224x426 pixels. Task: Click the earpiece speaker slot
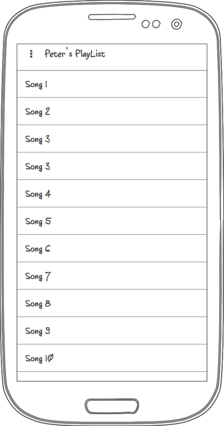112,17
